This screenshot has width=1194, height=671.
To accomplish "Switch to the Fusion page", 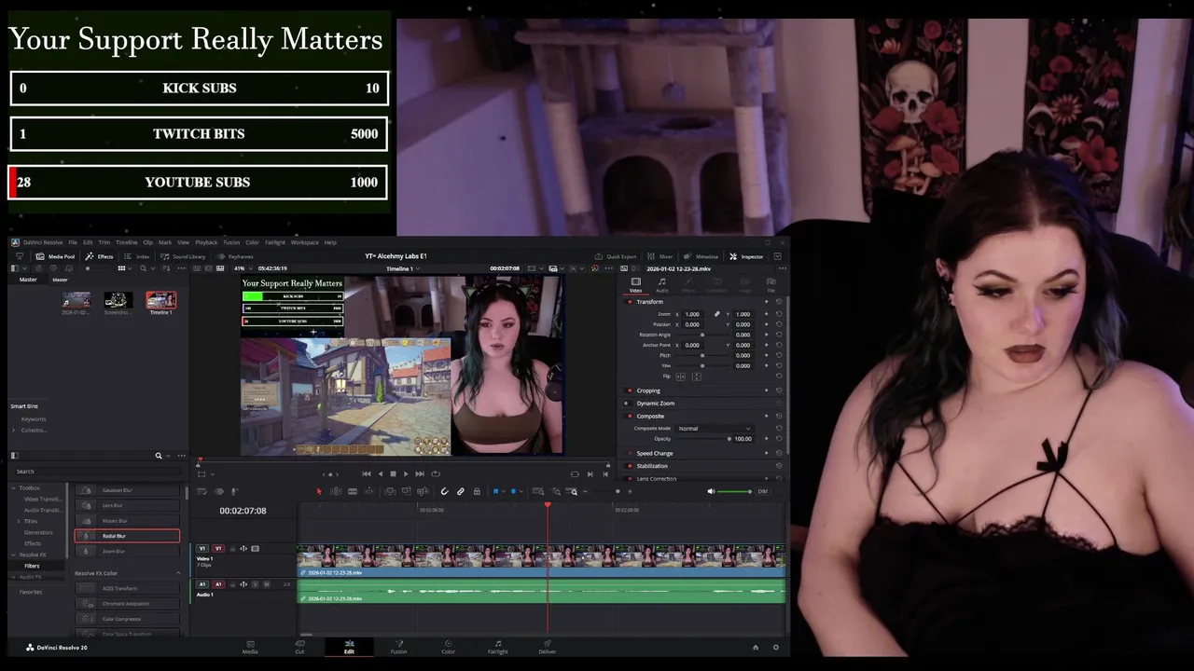I will (398, 647).
